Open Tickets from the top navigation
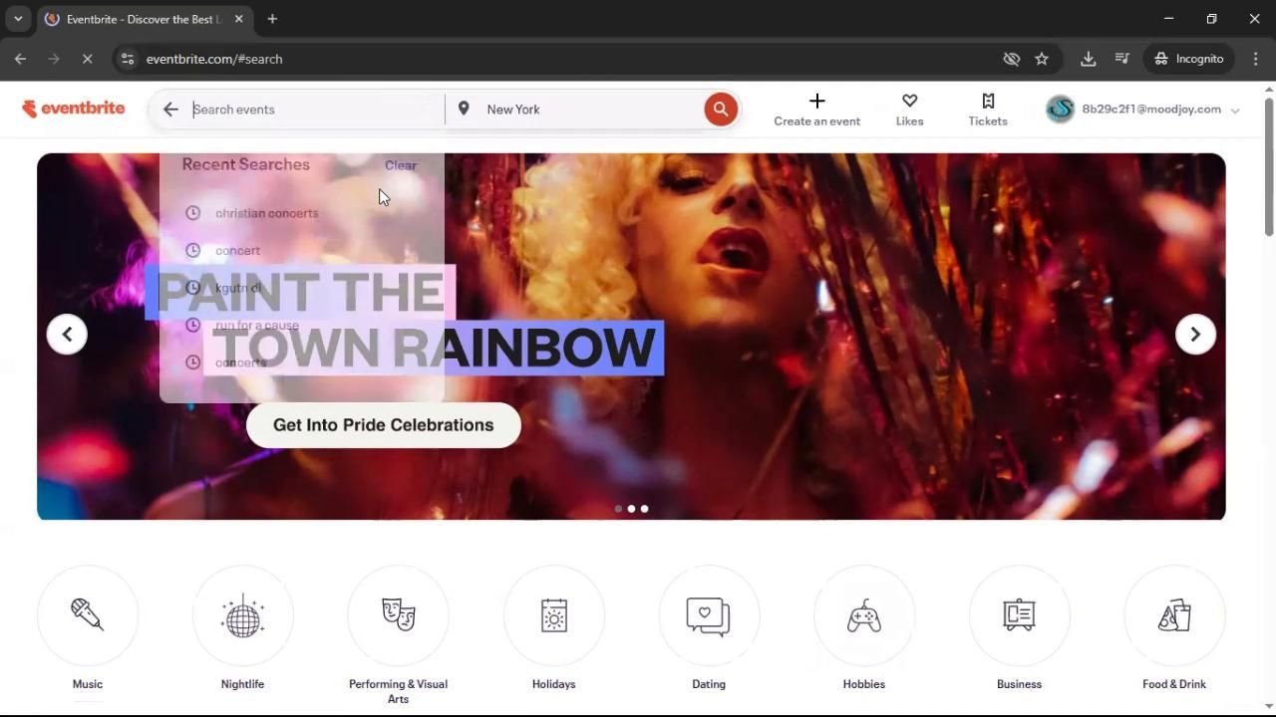The height and width of the screenshot is (717, 1276). click(x=987, y=110)
